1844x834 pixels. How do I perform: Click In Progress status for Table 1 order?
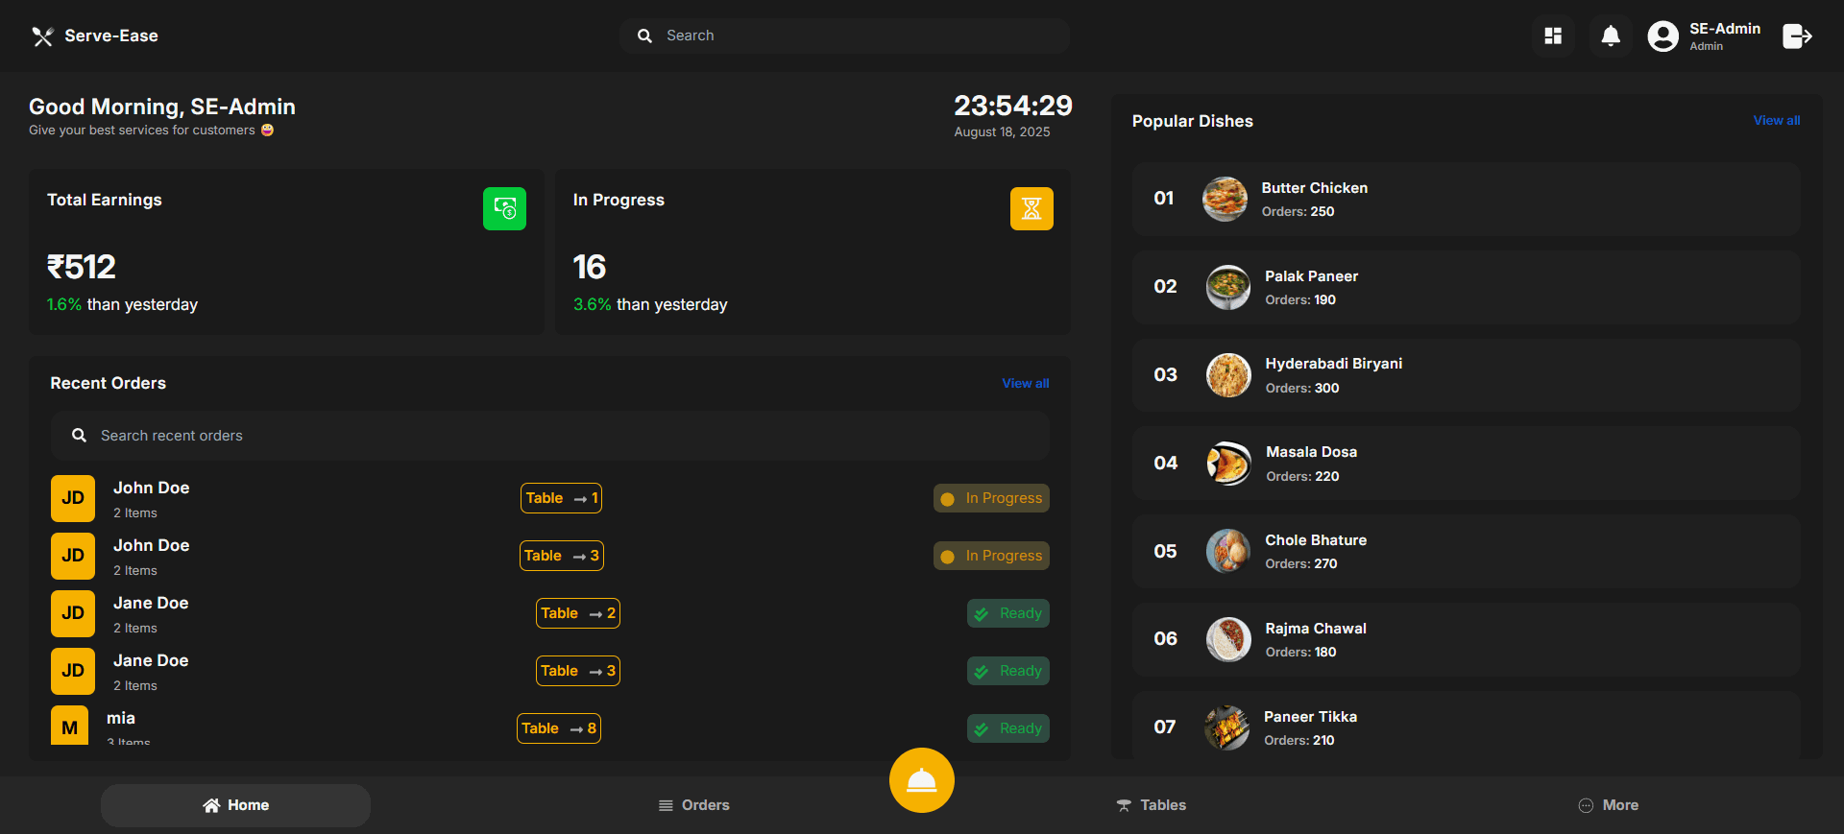pyautogui.click(x=991, y=498)
